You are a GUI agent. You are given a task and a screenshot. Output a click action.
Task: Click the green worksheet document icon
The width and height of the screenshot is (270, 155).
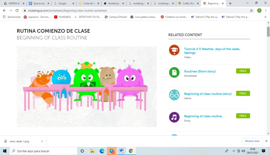coord(174,72)
